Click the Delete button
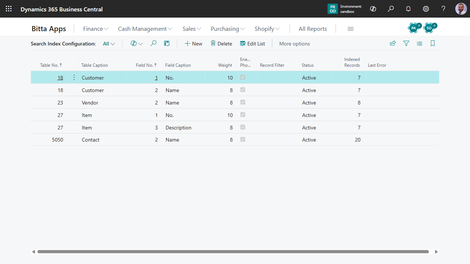The height and width of the screenshot is (264, 470). pos(221,44)
